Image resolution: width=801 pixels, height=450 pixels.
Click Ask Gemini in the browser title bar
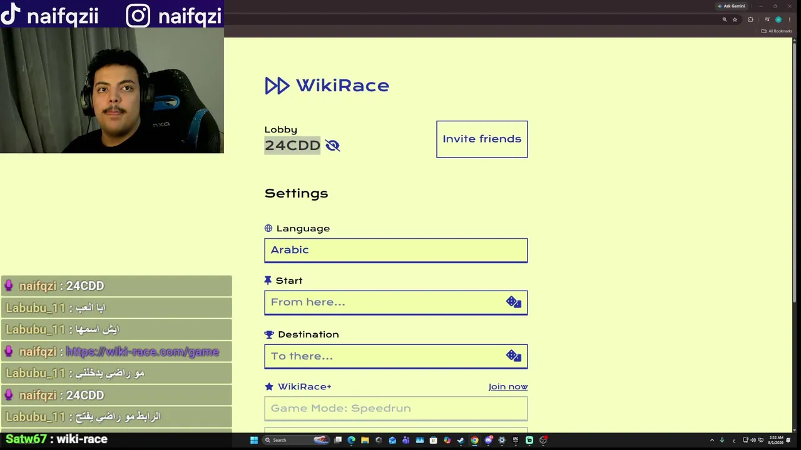731,6
